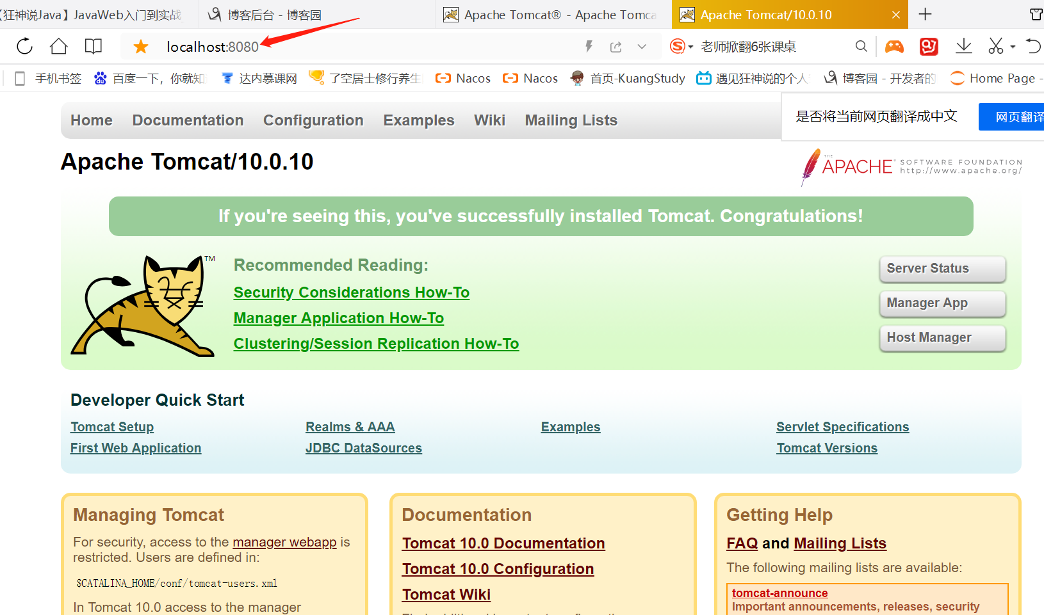Click the undo restore-tab icon

point(1034,46)
